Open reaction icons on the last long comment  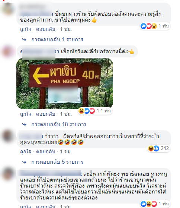point(155,204)
